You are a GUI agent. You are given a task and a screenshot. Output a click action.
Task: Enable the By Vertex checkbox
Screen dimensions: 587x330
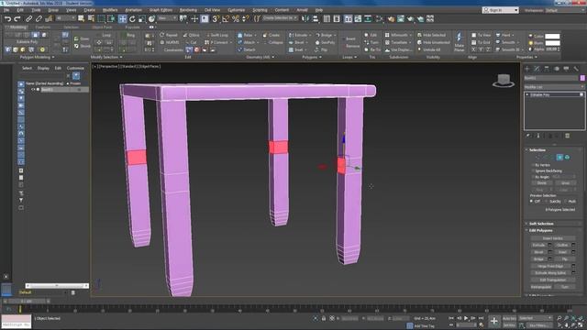tap(532, 165)
